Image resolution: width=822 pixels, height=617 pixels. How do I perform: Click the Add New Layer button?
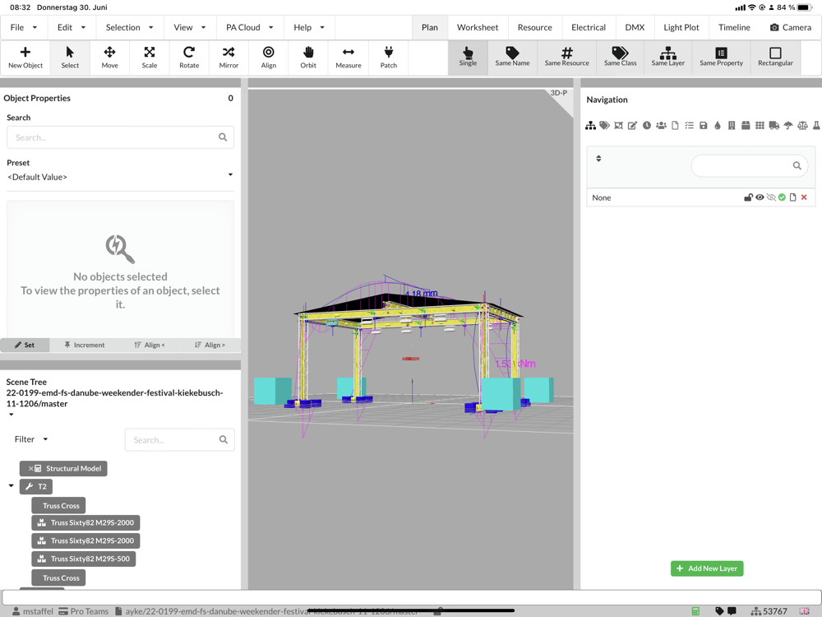(707, 568)
